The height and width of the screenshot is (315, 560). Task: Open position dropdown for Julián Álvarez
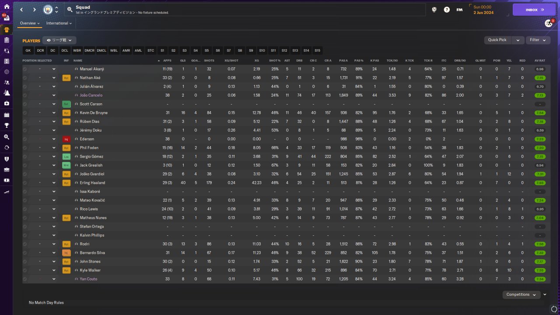pyautogui.click(x=54, y=87)
